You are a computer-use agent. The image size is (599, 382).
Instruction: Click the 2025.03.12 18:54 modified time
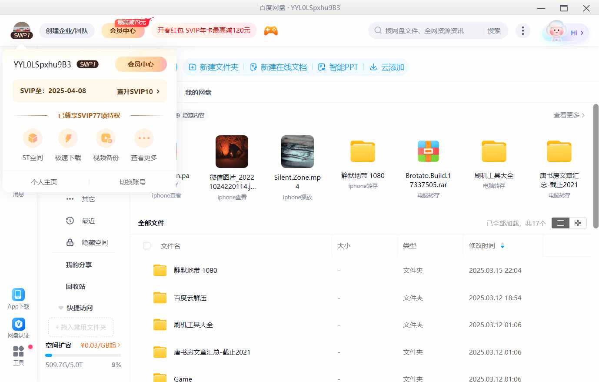pos(495,298)
